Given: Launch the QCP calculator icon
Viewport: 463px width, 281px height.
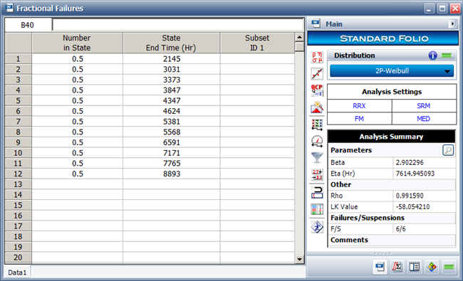Looking at the screenshot, I should tap(317, 90).
